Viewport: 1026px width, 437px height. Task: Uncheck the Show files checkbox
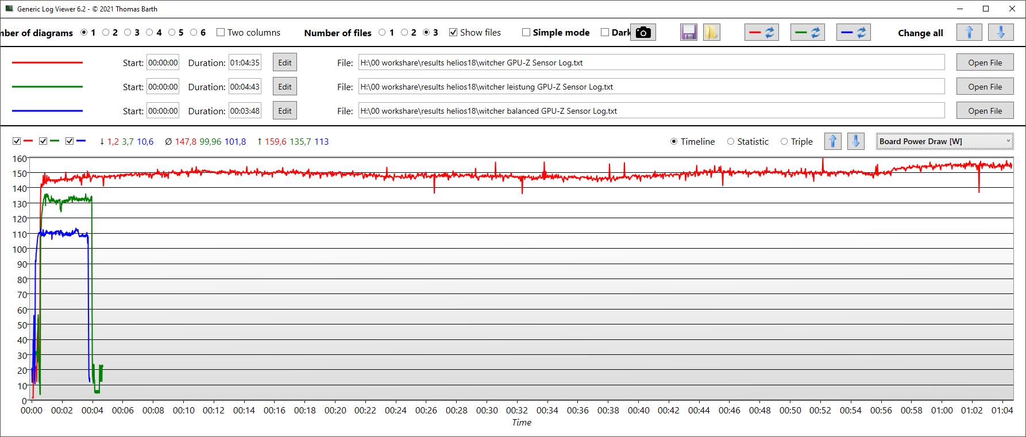[453, 33]
